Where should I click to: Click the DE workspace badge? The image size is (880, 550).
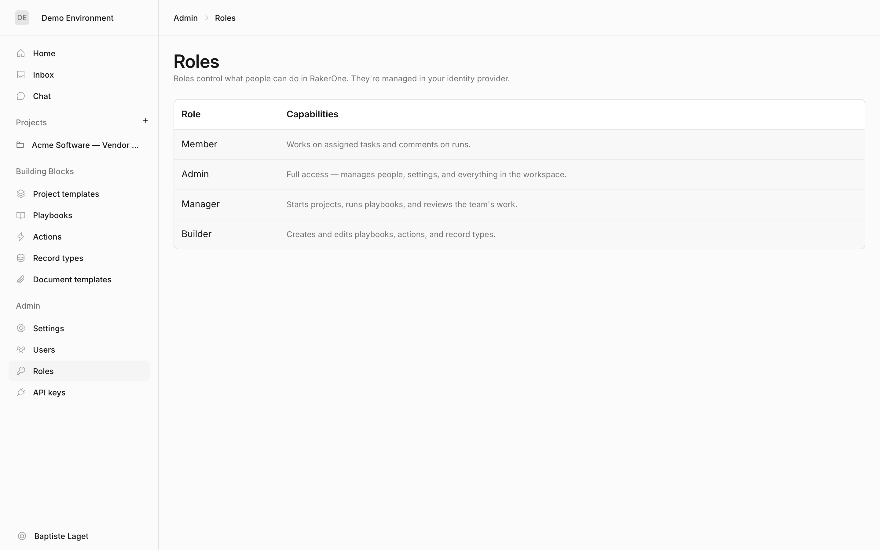point(22,17)
